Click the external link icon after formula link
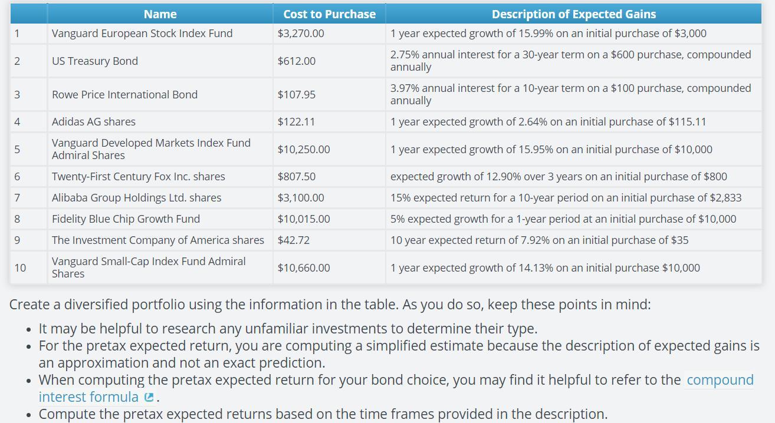775x423 pixels. (149, 398)
